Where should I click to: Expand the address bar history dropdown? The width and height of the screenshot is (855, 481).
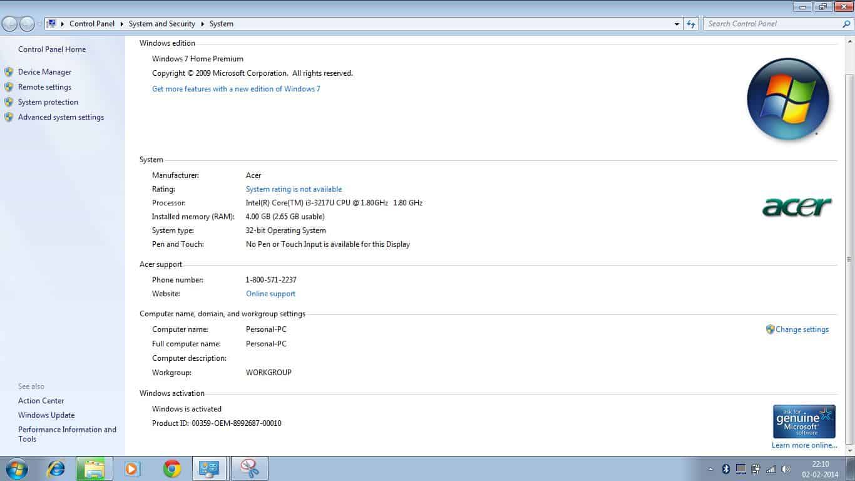pyautogui.click(x=677, y=24)
